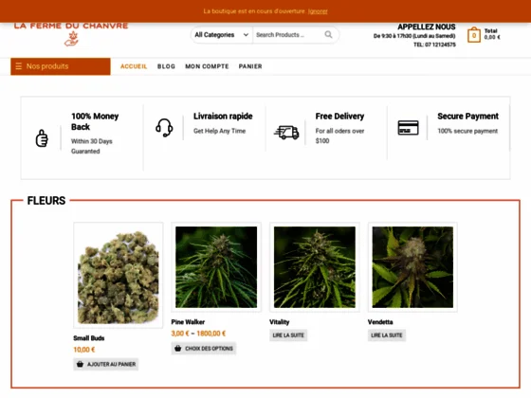The width and height of the screenshot is (531, 398).
Task: Click the hamburger icon beside Nos produits
Action: point(19,66)
